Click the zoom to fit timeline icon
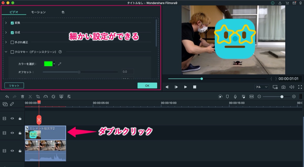304x167 pixels. click(252, 97)
